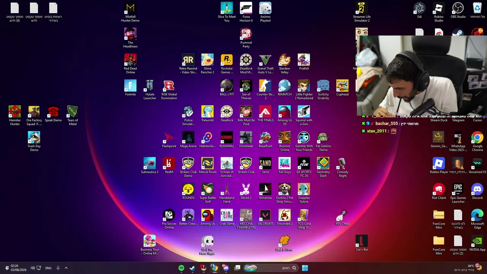Select the FPS Chess shortcut
Viewport: 487px width, 274px height.
[342, 218]
